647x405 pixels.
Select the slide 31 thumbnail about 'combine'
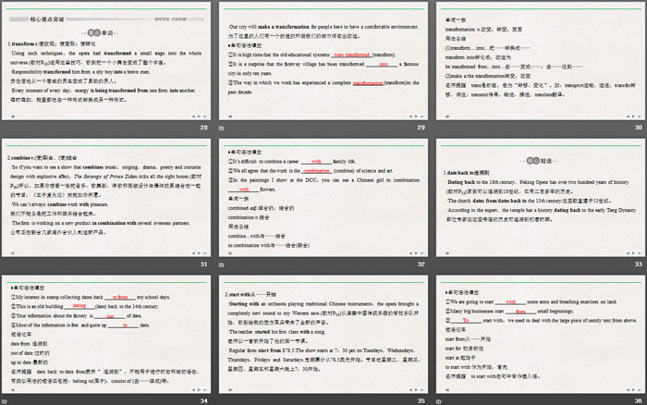point(106,197)
